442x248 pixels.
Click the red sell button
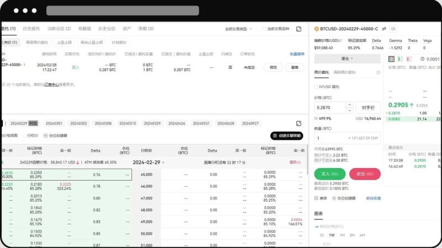[x=365, y=174]
